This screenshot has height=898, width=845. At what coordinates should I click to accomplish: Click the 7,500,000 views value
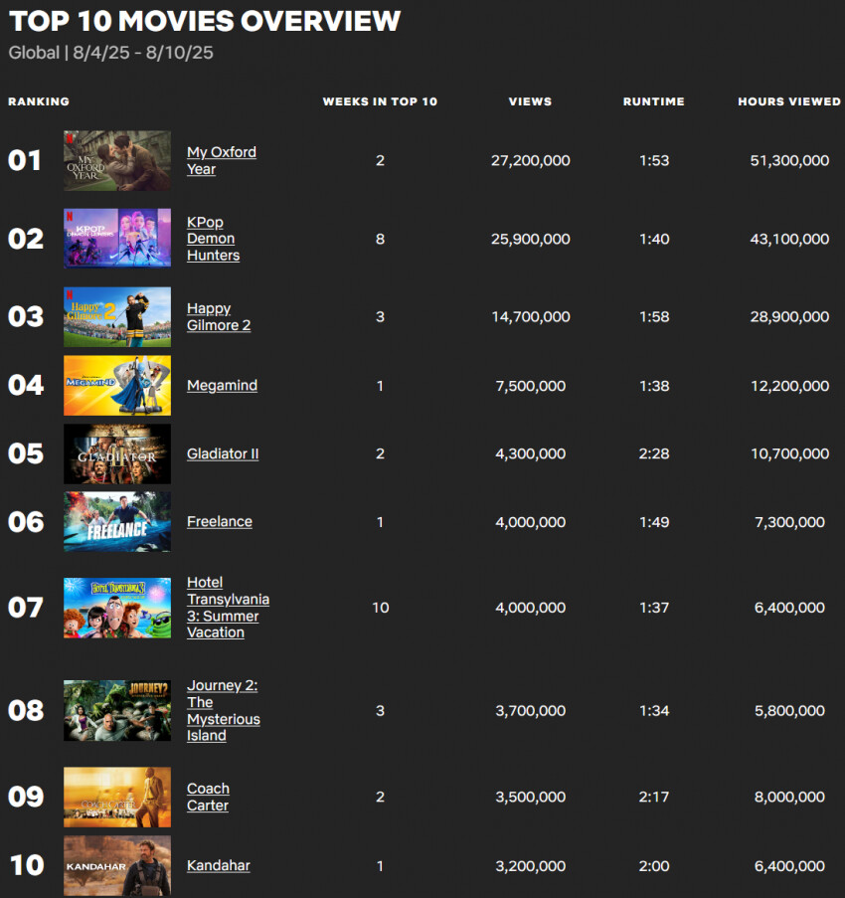530,386
